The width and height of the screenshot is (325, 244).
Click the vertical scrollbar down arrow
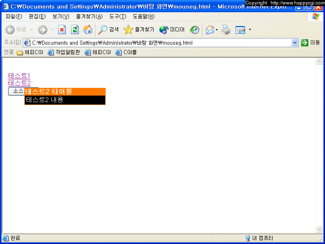point(319,229)
